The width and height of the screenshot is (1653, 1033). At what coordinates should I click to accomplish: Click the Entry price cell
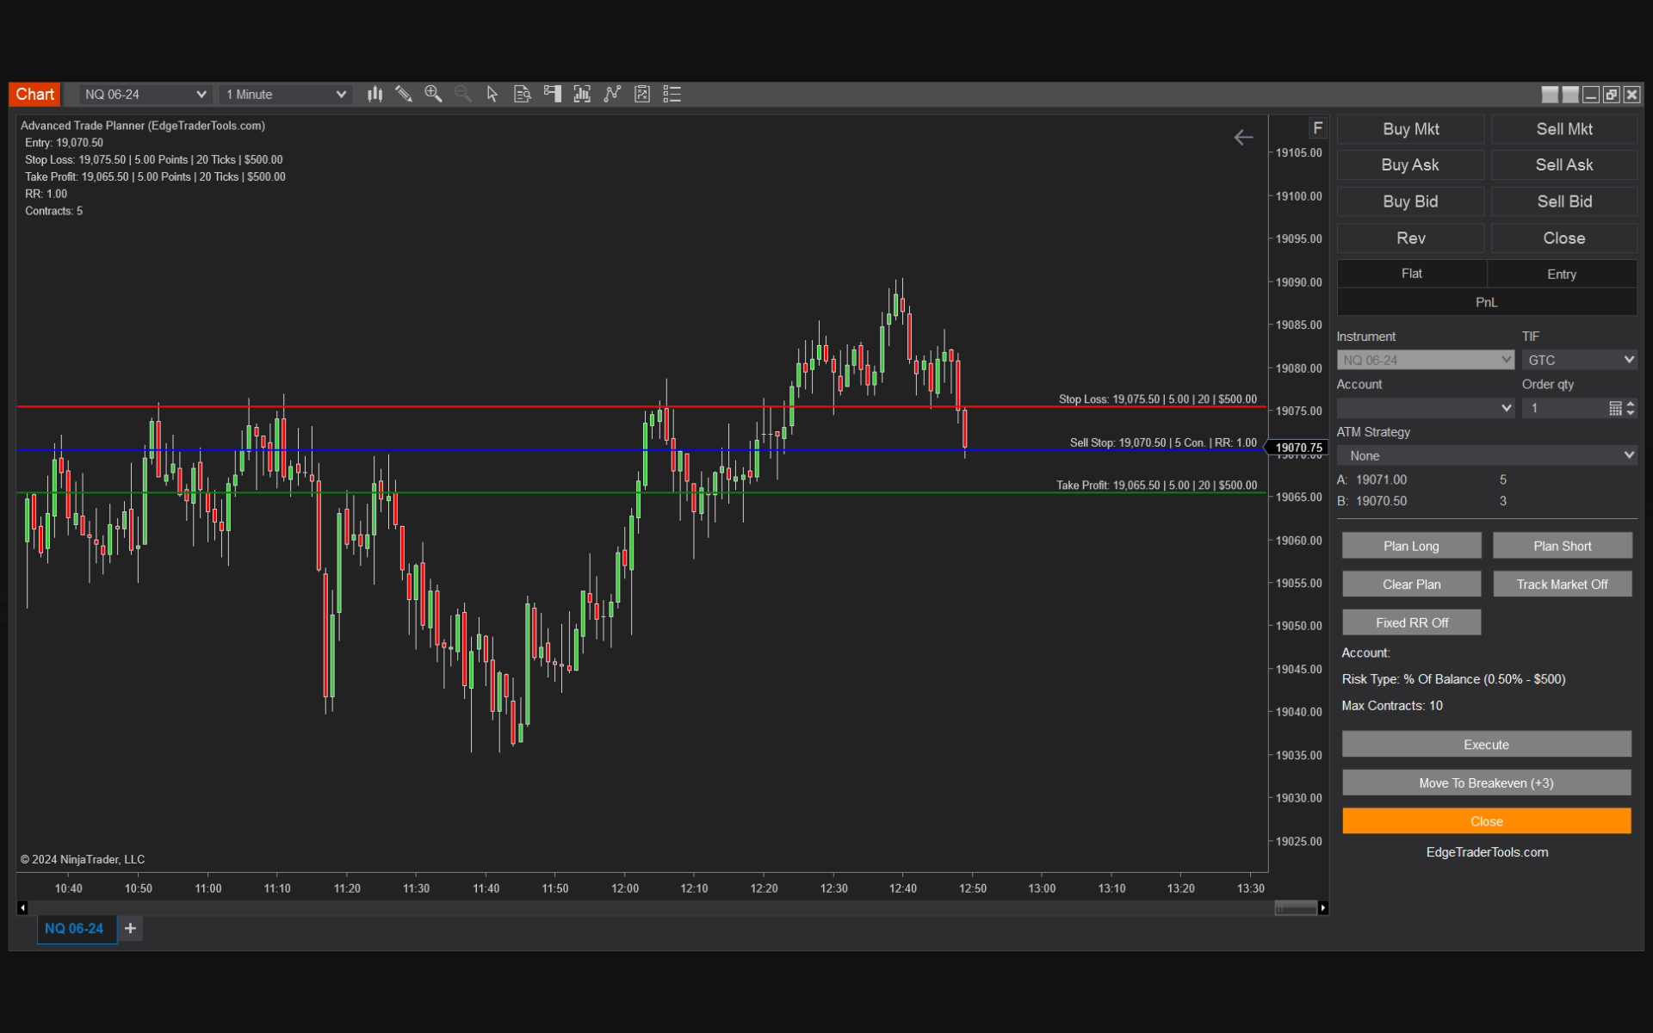pyautogui.click(x=1562, y=274)
